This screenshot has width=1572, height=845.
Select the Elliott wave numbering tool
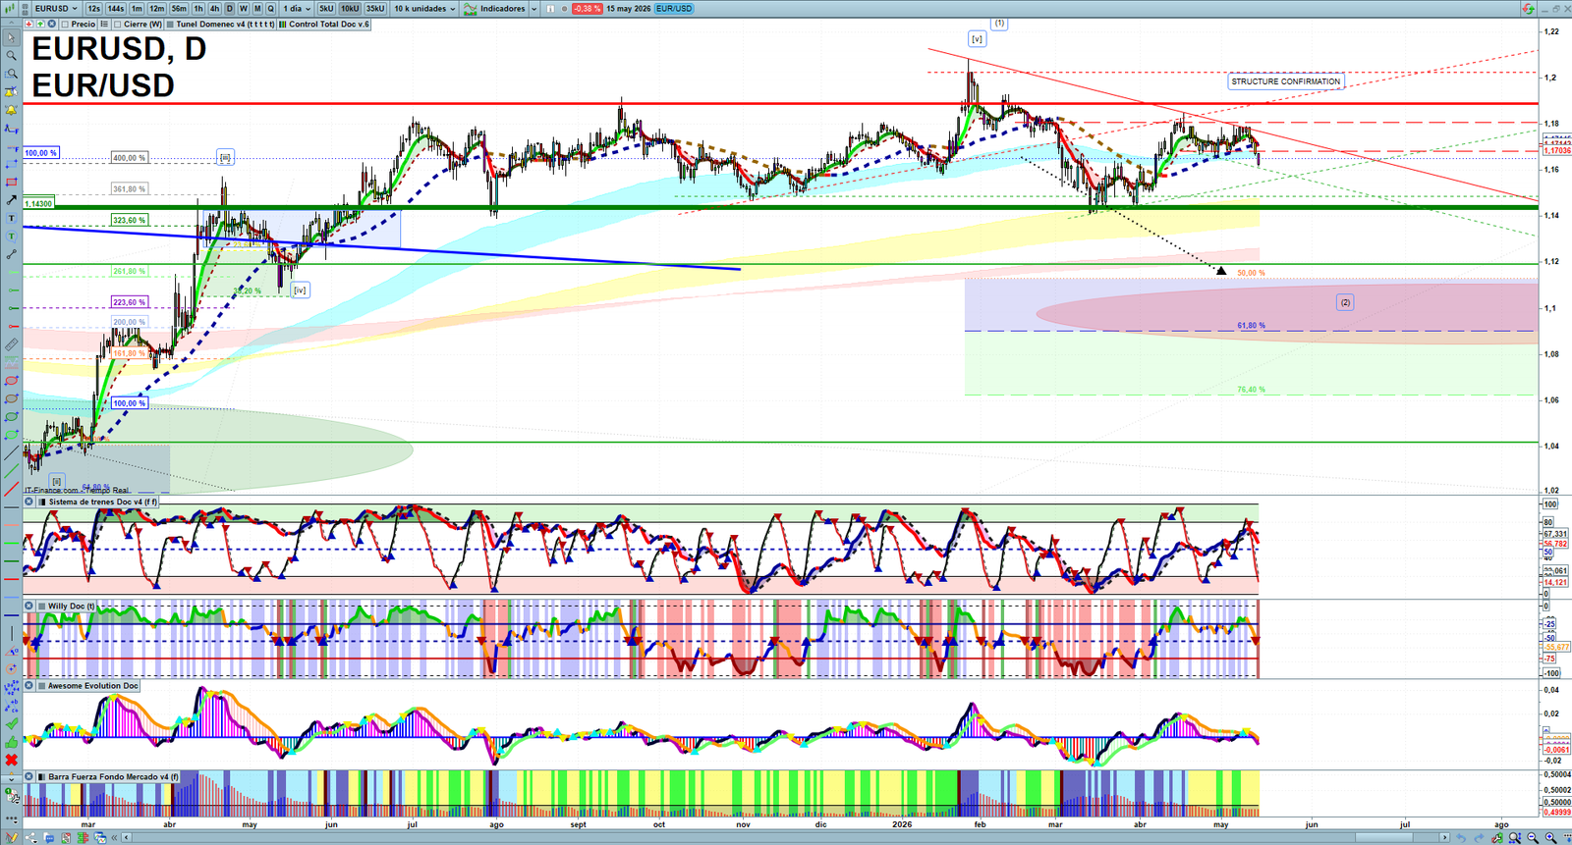click(x=11, y=687)
